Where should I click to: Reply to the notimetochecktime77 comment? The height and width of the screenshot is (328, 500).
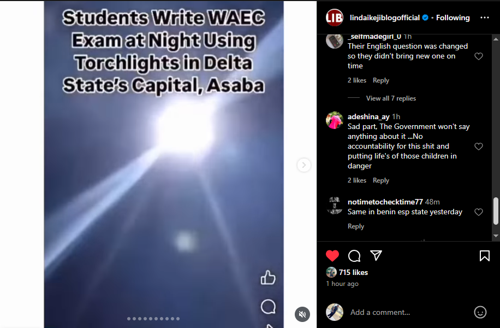(355, 226)
